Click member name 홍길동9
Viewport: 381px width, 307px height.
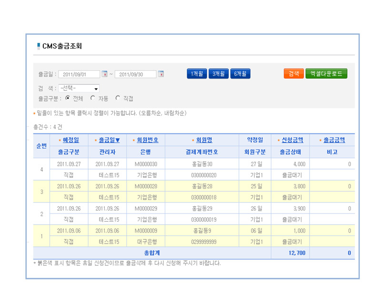point(202,231)
